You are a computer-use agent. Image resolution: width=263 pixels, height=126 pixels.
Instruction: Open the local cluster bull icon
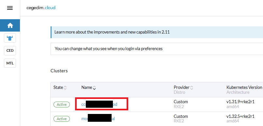point(10,38)
